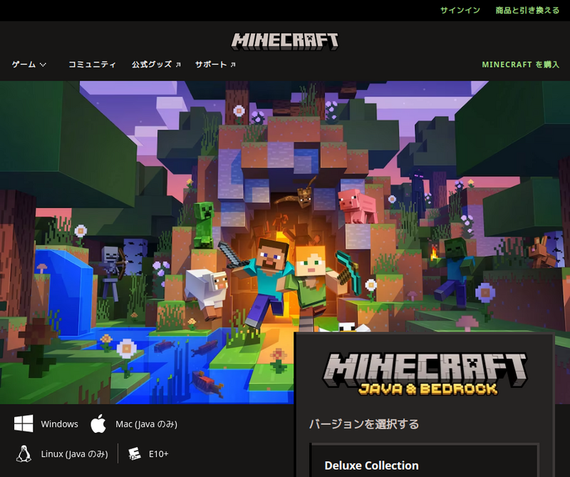Click the Linux penguin icon
Image resolution: width=570 pixels, height=477 pixels.
pos(24,453)
